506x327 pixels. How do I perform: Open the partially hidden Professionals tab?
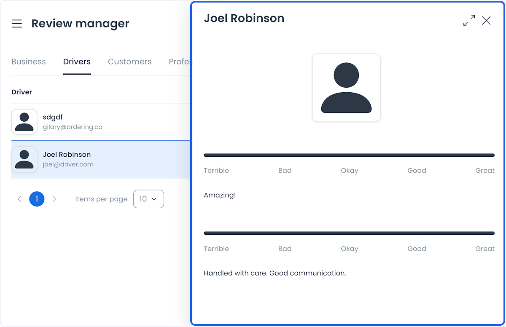[180, 62]
